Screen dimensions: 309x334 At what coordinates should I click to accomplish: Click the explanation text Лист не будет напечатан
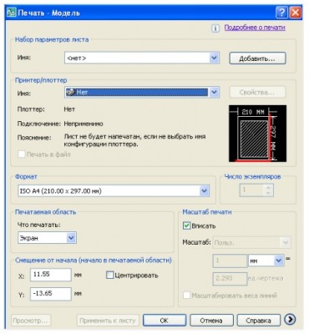(x=134, y=140)
